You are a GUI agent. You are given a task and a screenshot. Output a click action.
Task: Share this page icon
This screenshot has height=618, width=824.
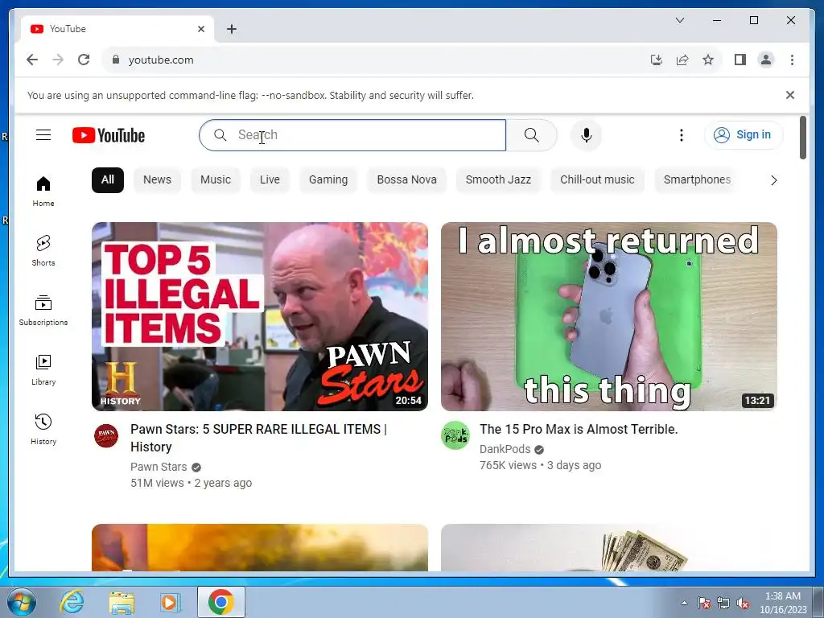[x=682, y=60]
